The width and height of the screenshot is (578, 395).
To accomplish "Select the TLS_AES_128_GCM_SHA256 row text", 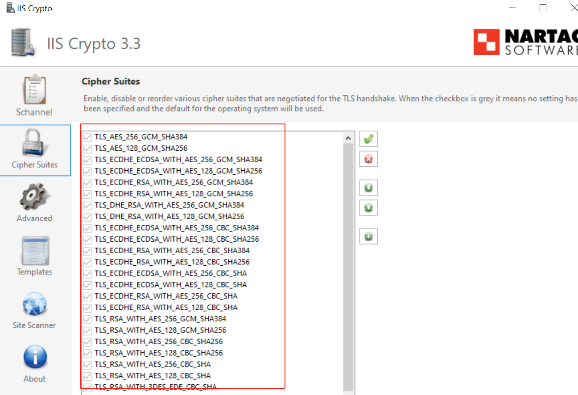I will (141, 148).
